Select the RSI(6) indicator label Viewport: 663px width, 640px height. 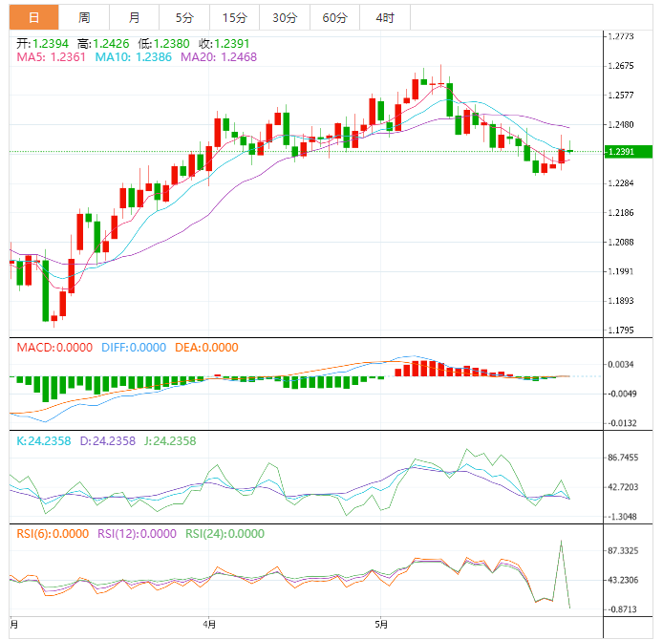click(53, 534)
